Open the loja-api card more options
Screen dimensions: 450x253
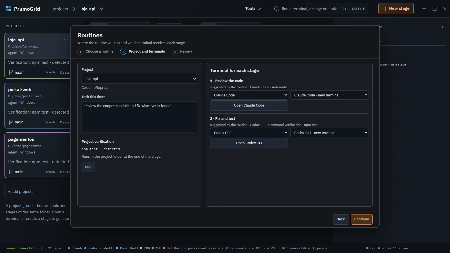66,40
